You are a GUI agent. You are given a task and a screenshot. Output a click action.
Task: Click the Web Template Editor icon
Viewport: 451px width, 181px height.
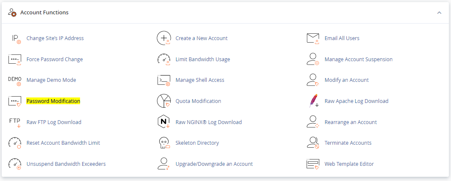pos(313,164)
